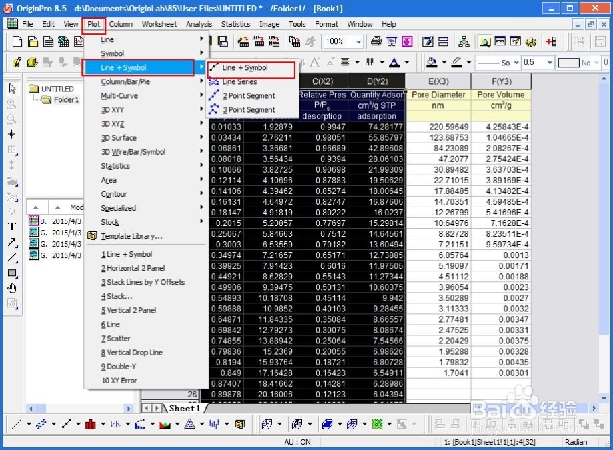Open the Analysis menu

click(199, 24)
